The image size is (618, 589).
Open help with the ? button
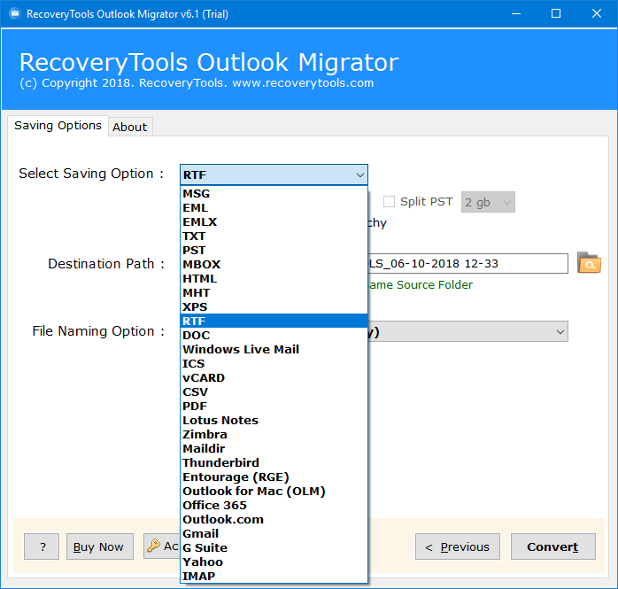(x=42, y=546)
